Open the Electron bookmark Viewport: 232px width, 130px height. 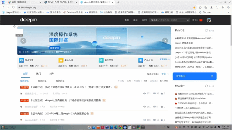coord(205,12)
